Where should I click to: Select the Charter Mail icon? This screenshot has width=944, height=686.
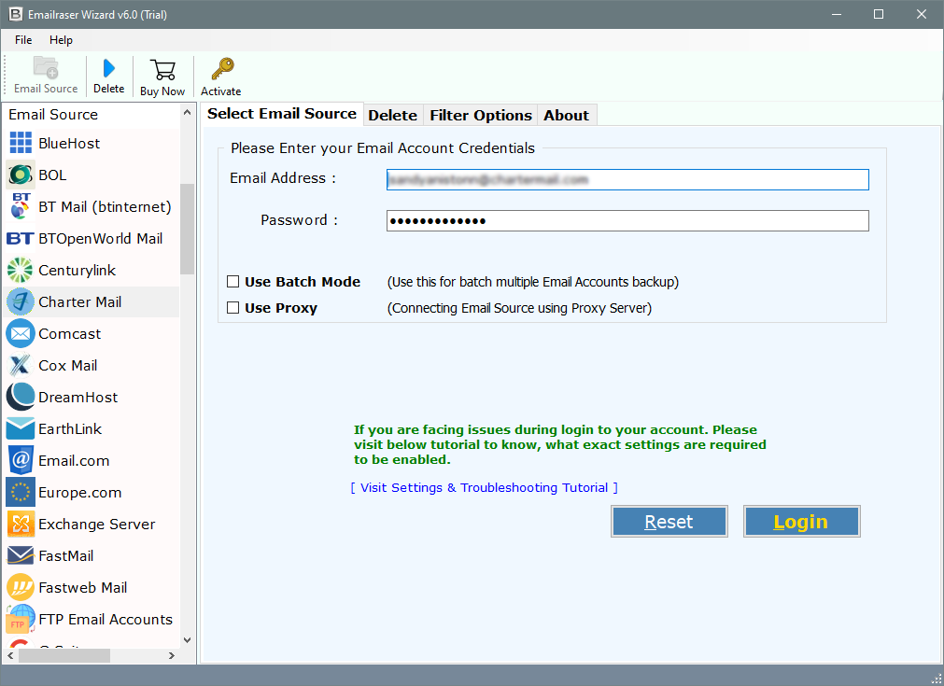click(21, 302)
